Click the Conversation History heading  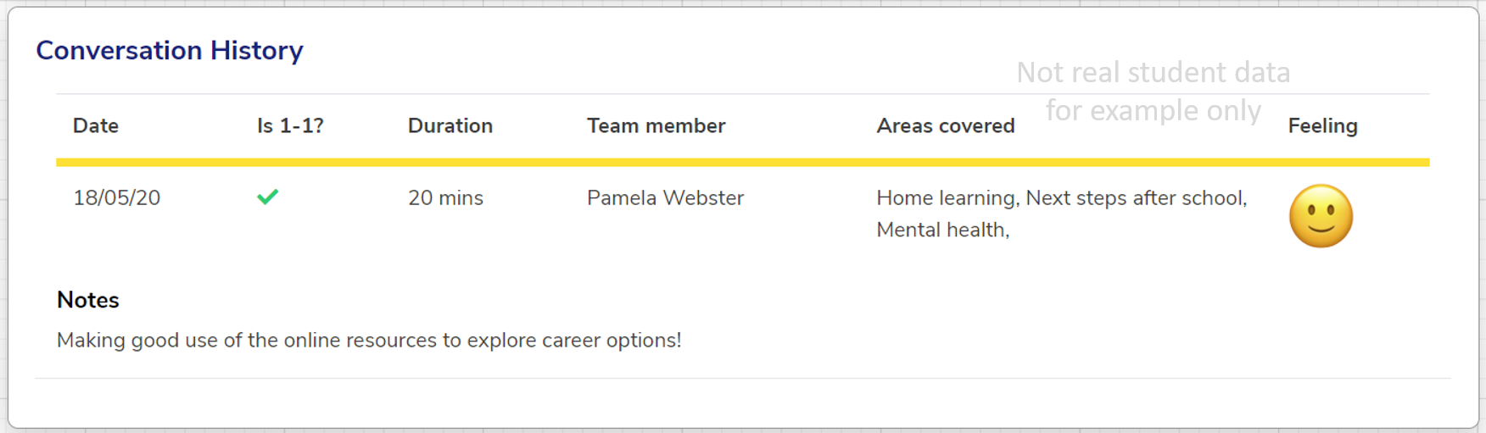click(170, 51)
